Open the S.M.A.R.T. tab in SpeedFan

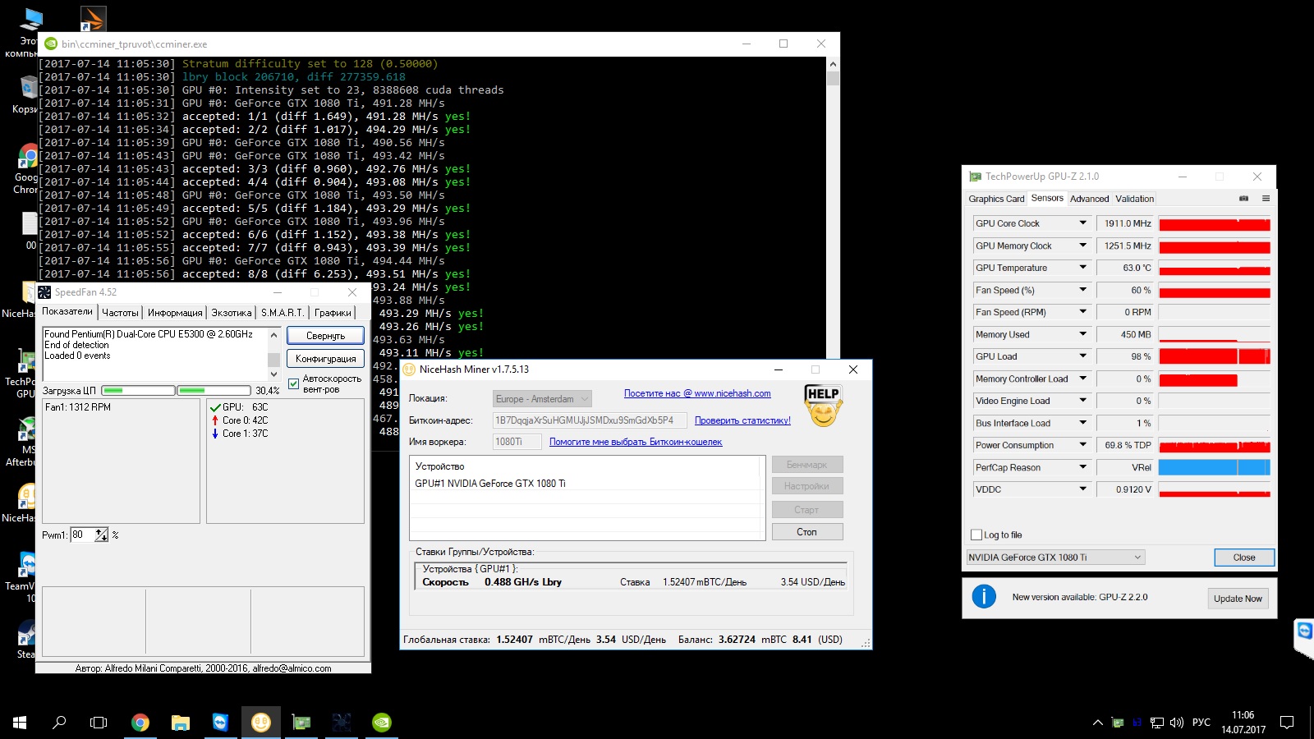pyautogui.click(x=283, y=313)
